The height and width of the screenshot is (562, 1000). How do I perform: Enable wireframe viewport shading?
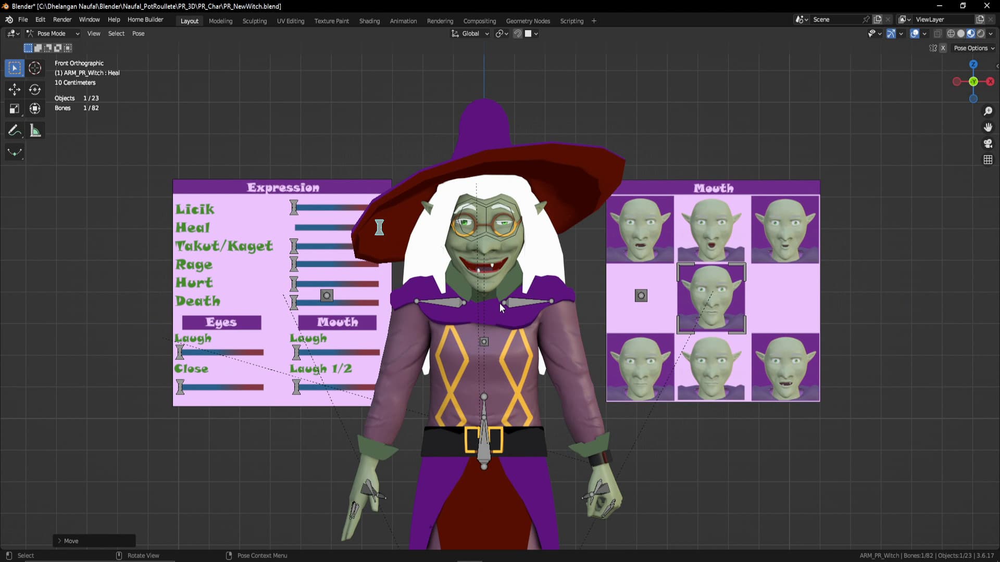coord(951,33)
